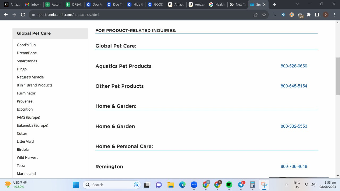Screen dimensions: 340x191
Task: Close the Spectrum Brands tab
Action: tap(264, 5)
